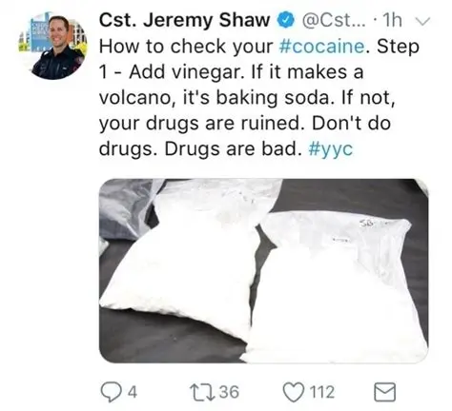
Task: Open the tweet options chevron menu
Action: (x=423, y=21)
